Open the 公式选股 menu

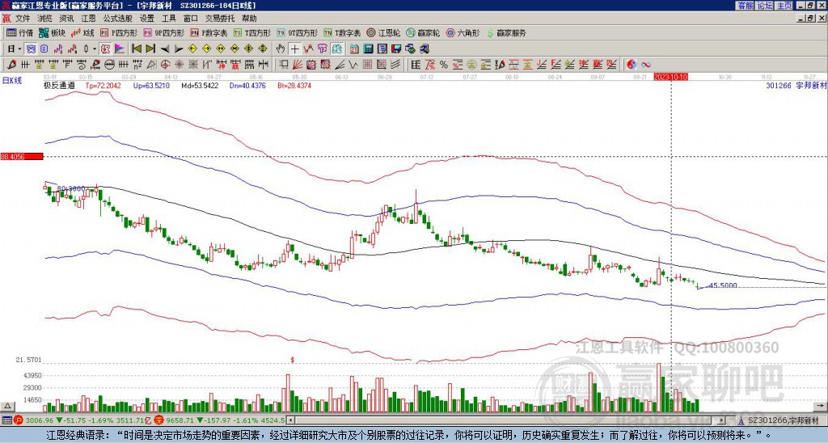tap(118, 19)
